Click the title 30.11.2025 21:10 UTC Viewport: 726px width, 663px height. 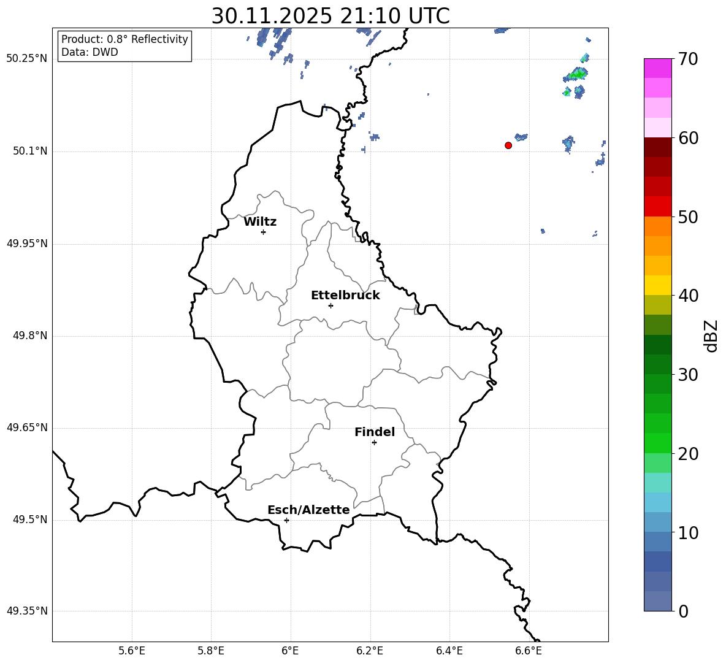click(331, 16)
